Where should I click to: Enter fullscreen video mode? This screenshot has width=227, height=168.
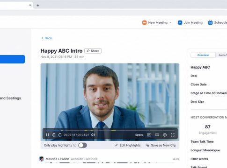click(x=173, y=135)
